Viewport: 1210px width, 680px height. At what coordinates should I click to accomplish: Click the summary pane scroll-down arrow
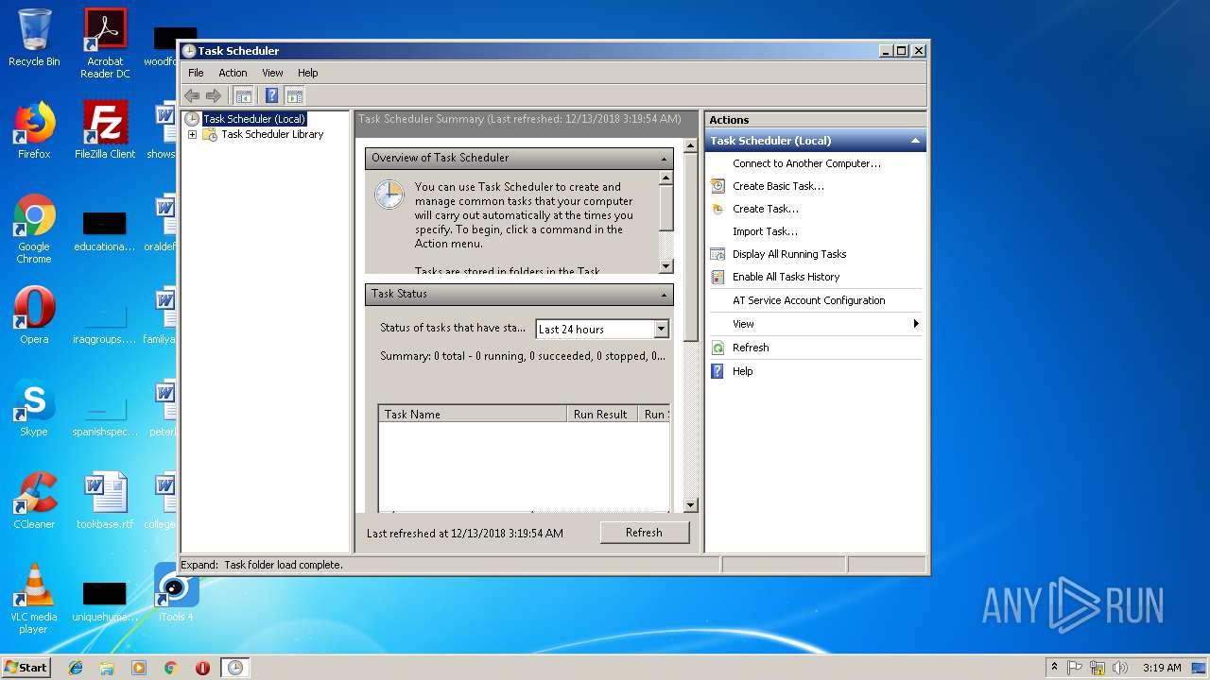(690, 505)
